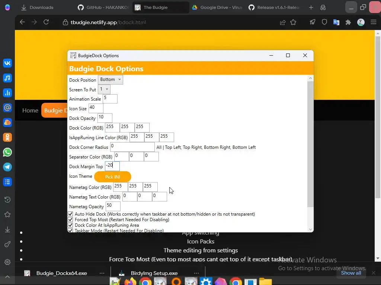Open Telegram from the sidebar
The width and height of the screenshot is (381, 285).
7,167
